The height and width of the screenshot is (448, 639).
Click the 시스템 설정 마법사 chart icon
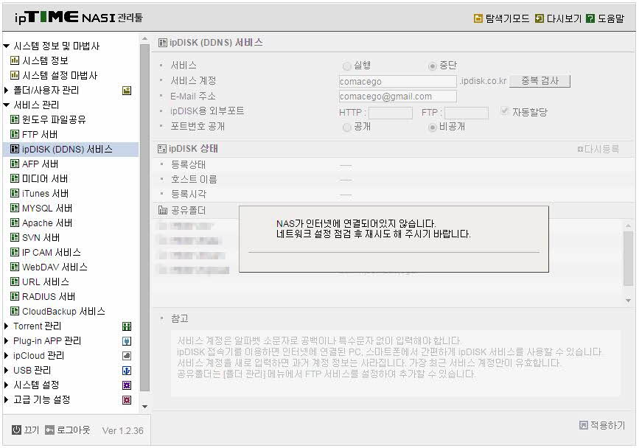point(15,75)
